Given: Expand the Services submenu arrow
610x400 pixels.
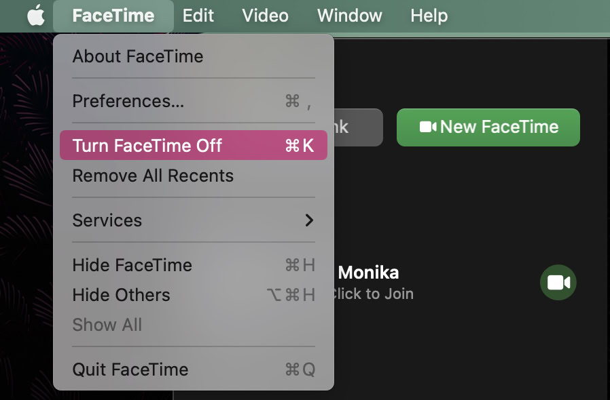Looking at the screenshot, I should pyautogui.click(x=309, y=220).
